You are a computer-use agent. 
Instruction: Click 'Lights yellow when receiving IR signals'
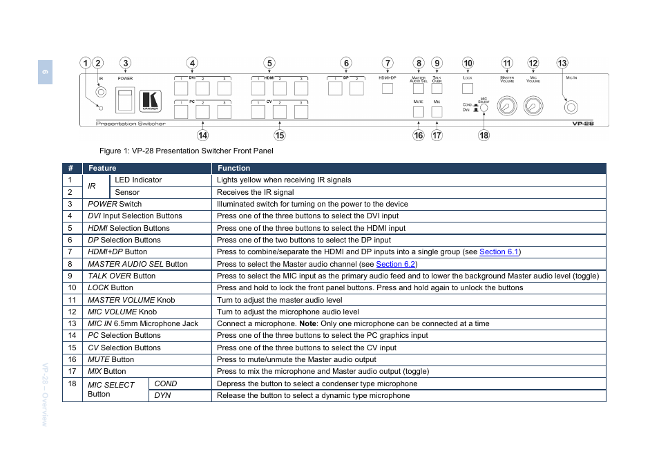[x=284, y=180]
